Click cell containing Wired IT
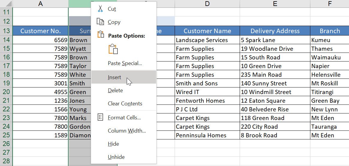Screen dimensions: 349x166 pyautogui.click(x=207, y=92)
